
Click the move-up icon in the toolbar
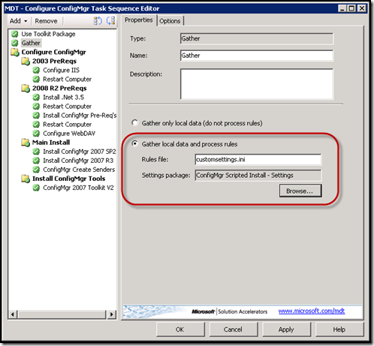click(98, 21)
